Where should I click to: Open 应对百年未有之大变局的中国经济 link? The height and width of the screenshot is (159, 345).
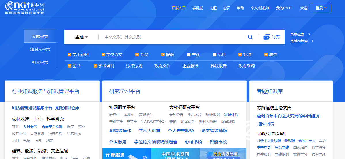click(x=288, y=116)
